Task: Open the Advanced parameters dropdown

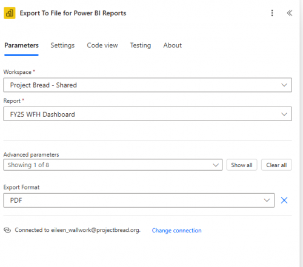Action: pyautogui.click(x=113, y=165)
